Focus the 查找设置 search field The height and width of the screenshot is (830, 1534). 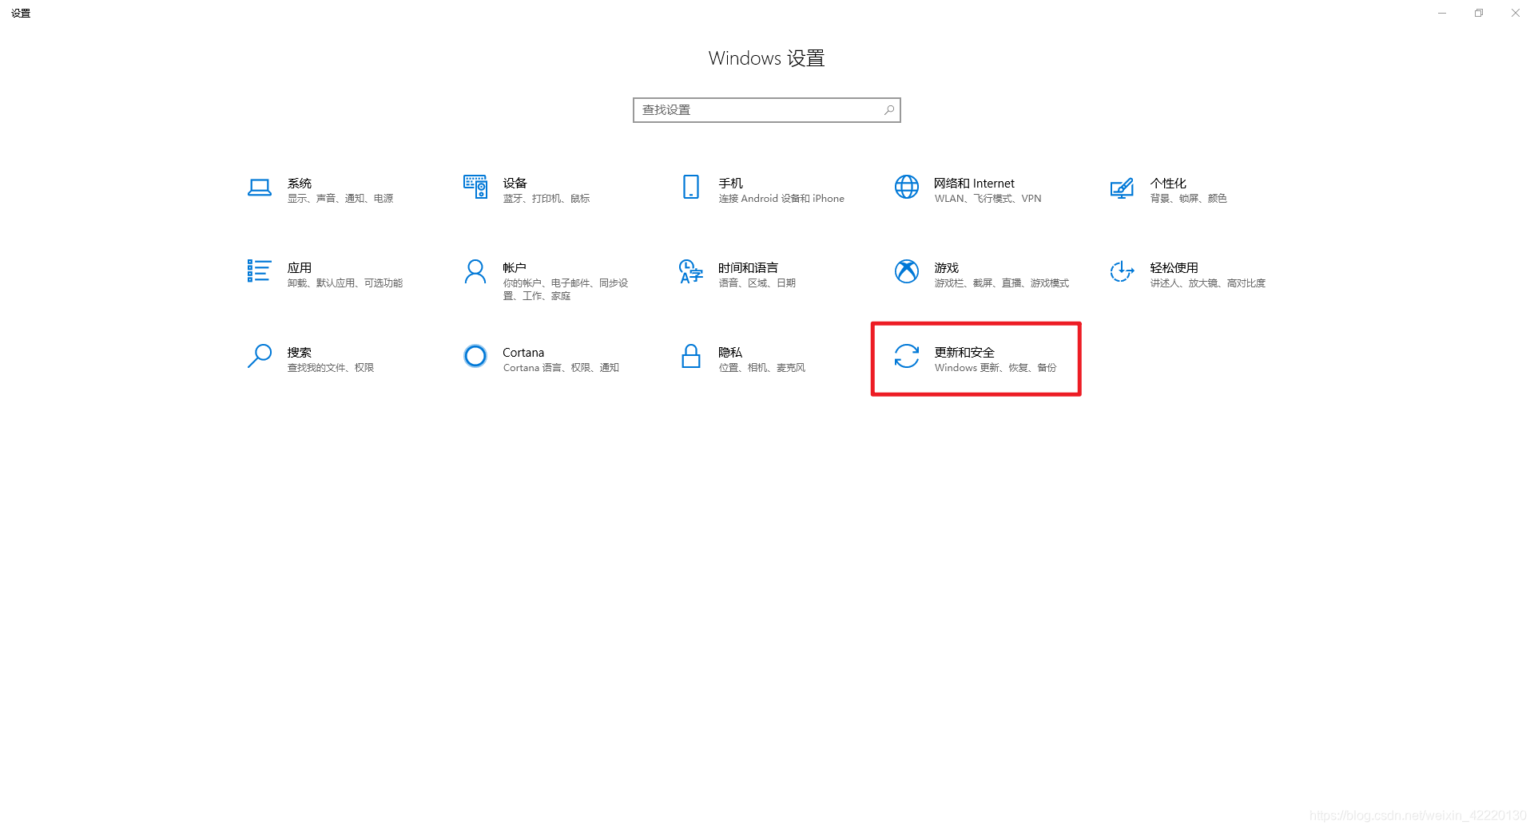[767, 110]
